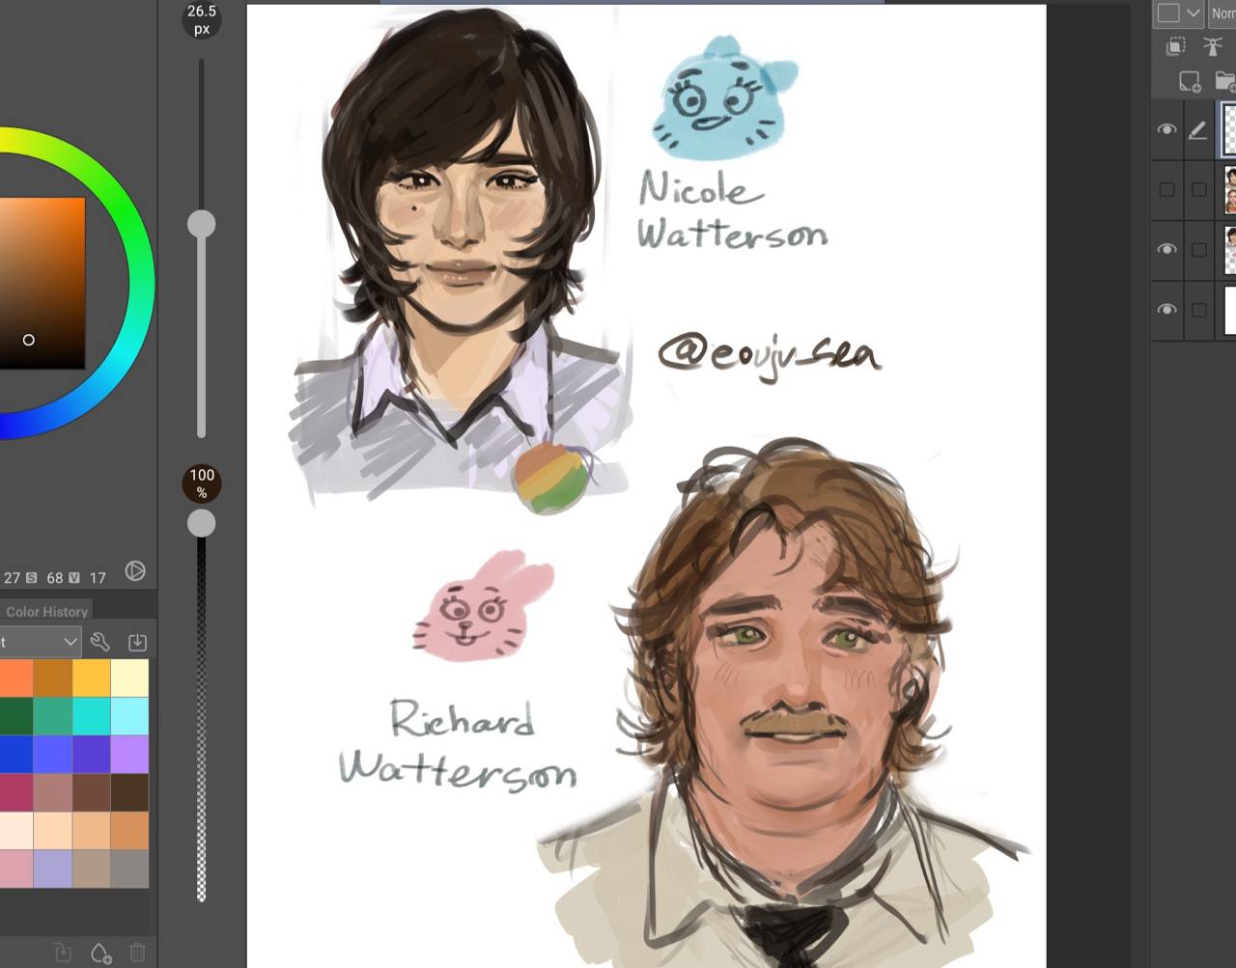Click the round play-style icon beside HSV values
The height and width of the screenshot is (968, 1236).
coord(135,571)
